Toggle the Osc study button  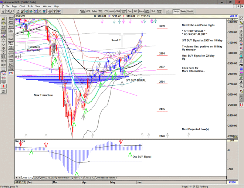[x=129, y=11]
